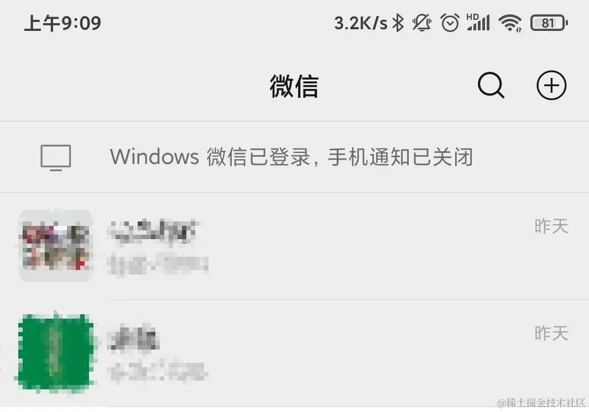This screenshot has width=589, height=412.
Task: Tap the first chat's blurred message preview
Action: point(158,264)
